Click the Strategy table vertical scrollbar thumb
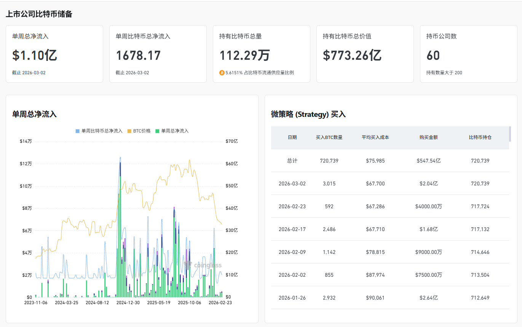The image size is (522, 327). (x=510, y=134)
